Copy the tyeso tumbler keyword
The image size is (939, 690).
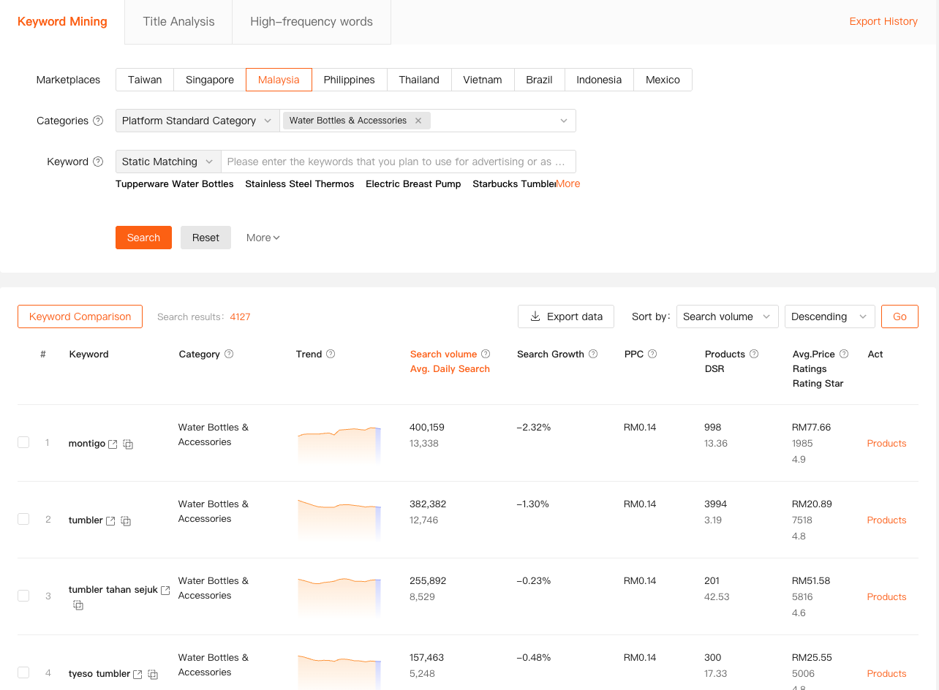point(153,675)
